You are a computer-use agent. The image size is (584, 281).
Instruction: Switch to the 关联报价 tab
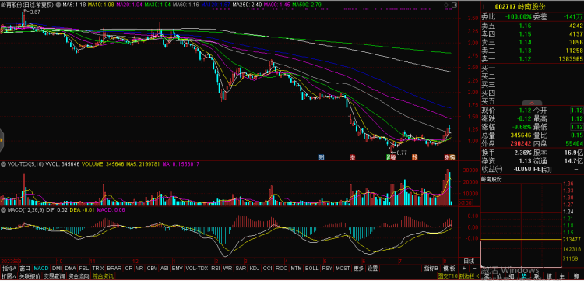coord(30,276)
